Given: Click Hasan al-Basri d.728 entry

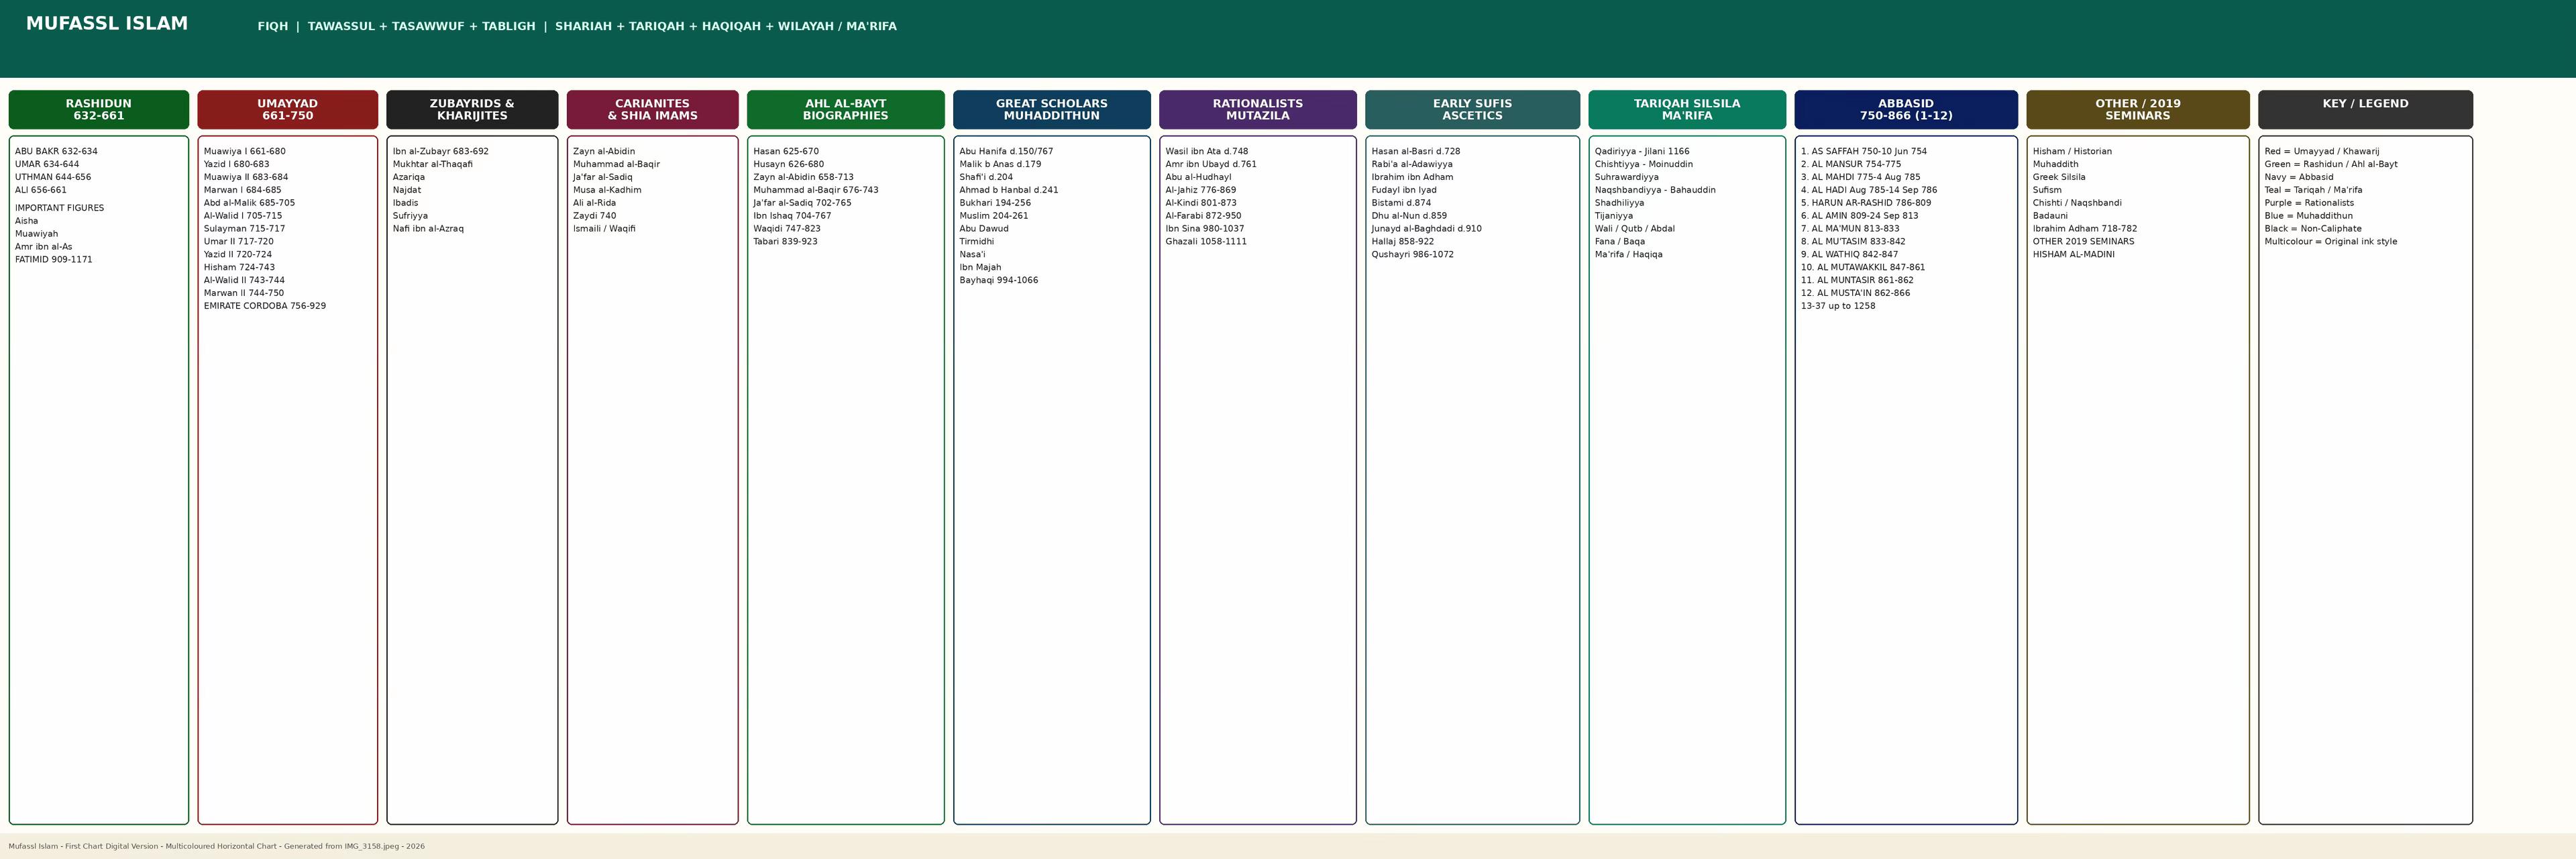Looking at the screenshot, I should pyautogui.click(x=1416, y=152).
